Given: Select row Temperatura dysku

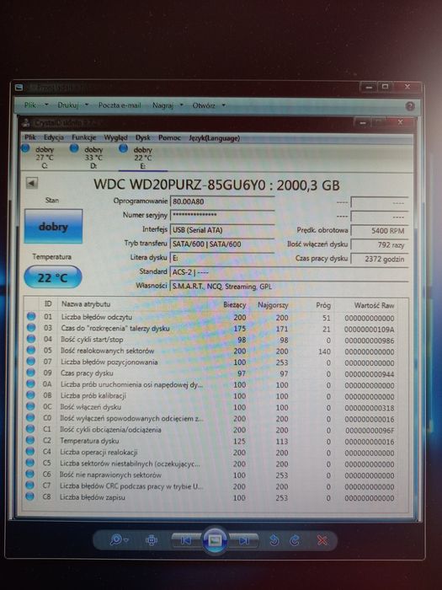Looking at the screenshot, I should click(212, 441).
